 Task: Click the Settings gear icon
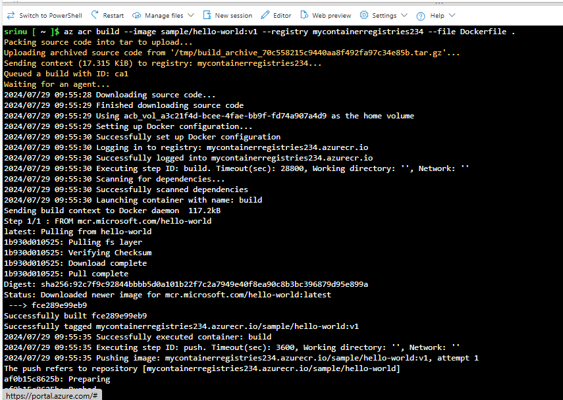364,15
